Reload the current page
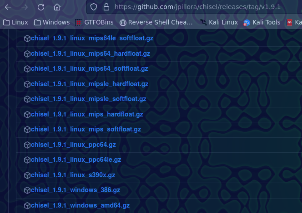Screen dimensions: 302x213 (x=41, y=7)
